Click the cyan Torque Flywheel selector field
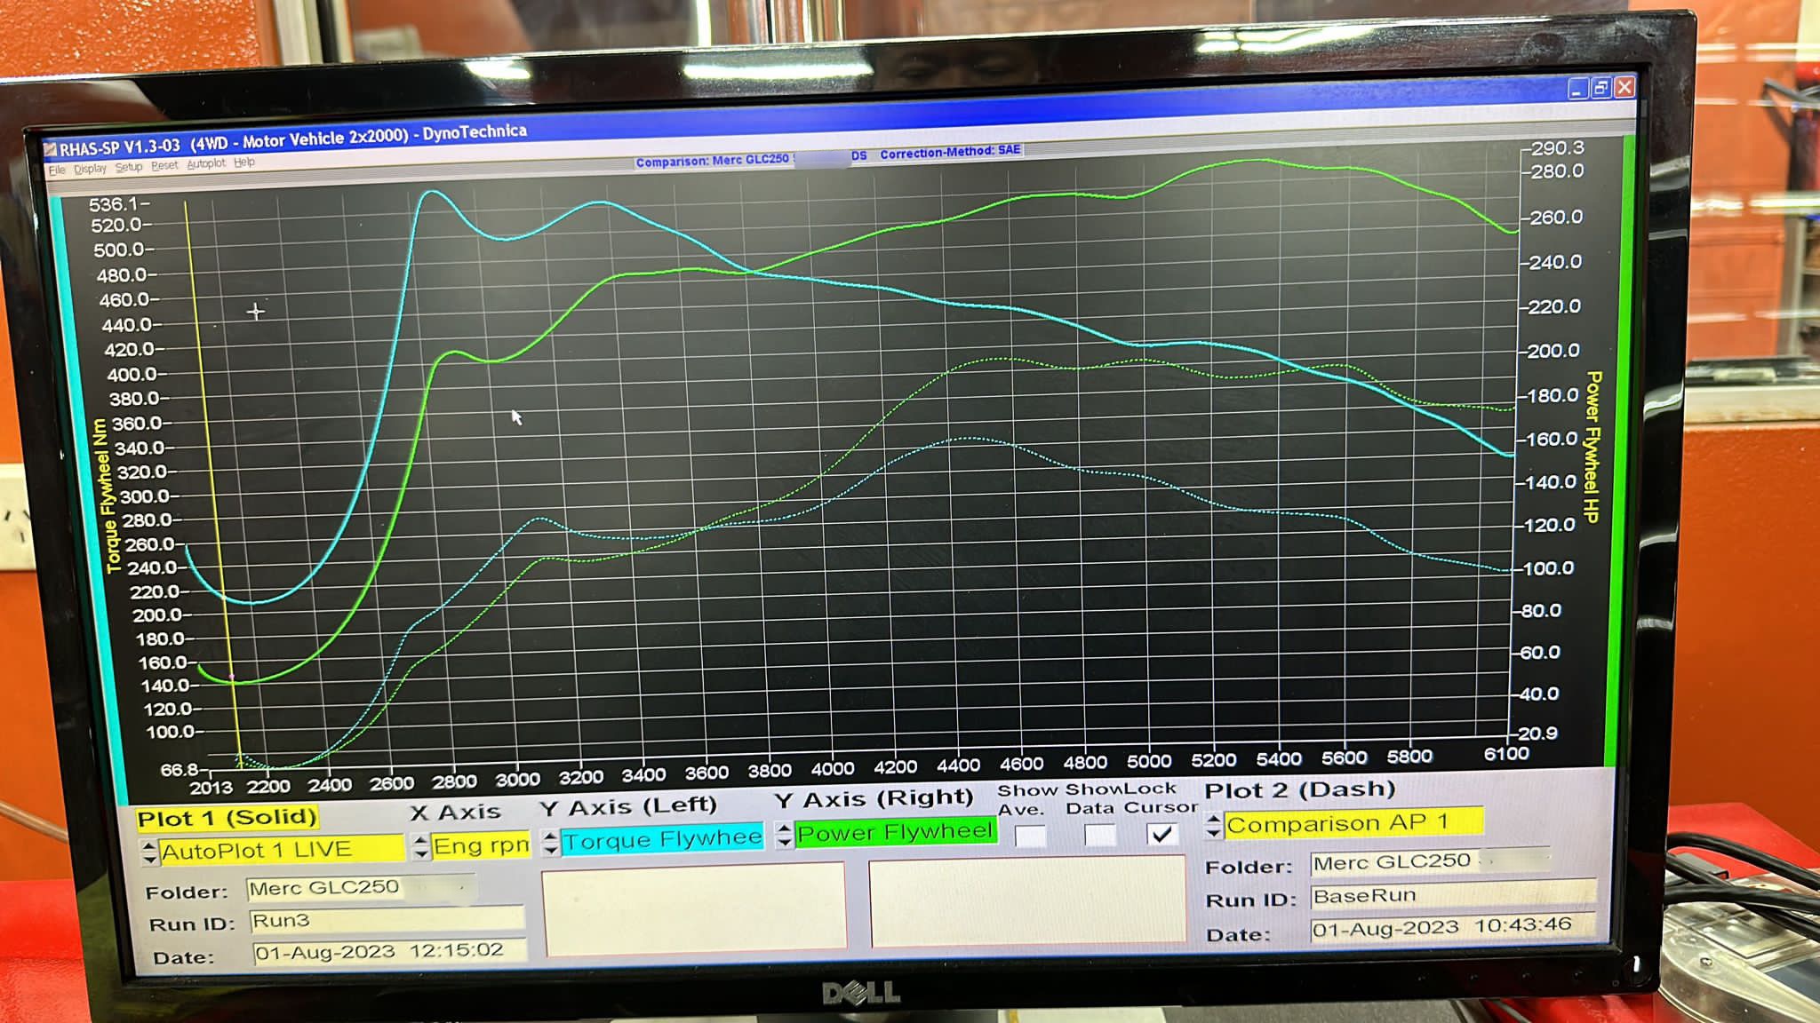1820x1023 pixels. tap(662, 839)
